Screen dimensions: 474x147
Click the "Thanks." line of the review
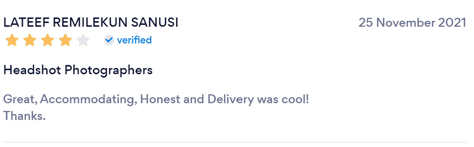pyautogui.click(x=24, y=116)
